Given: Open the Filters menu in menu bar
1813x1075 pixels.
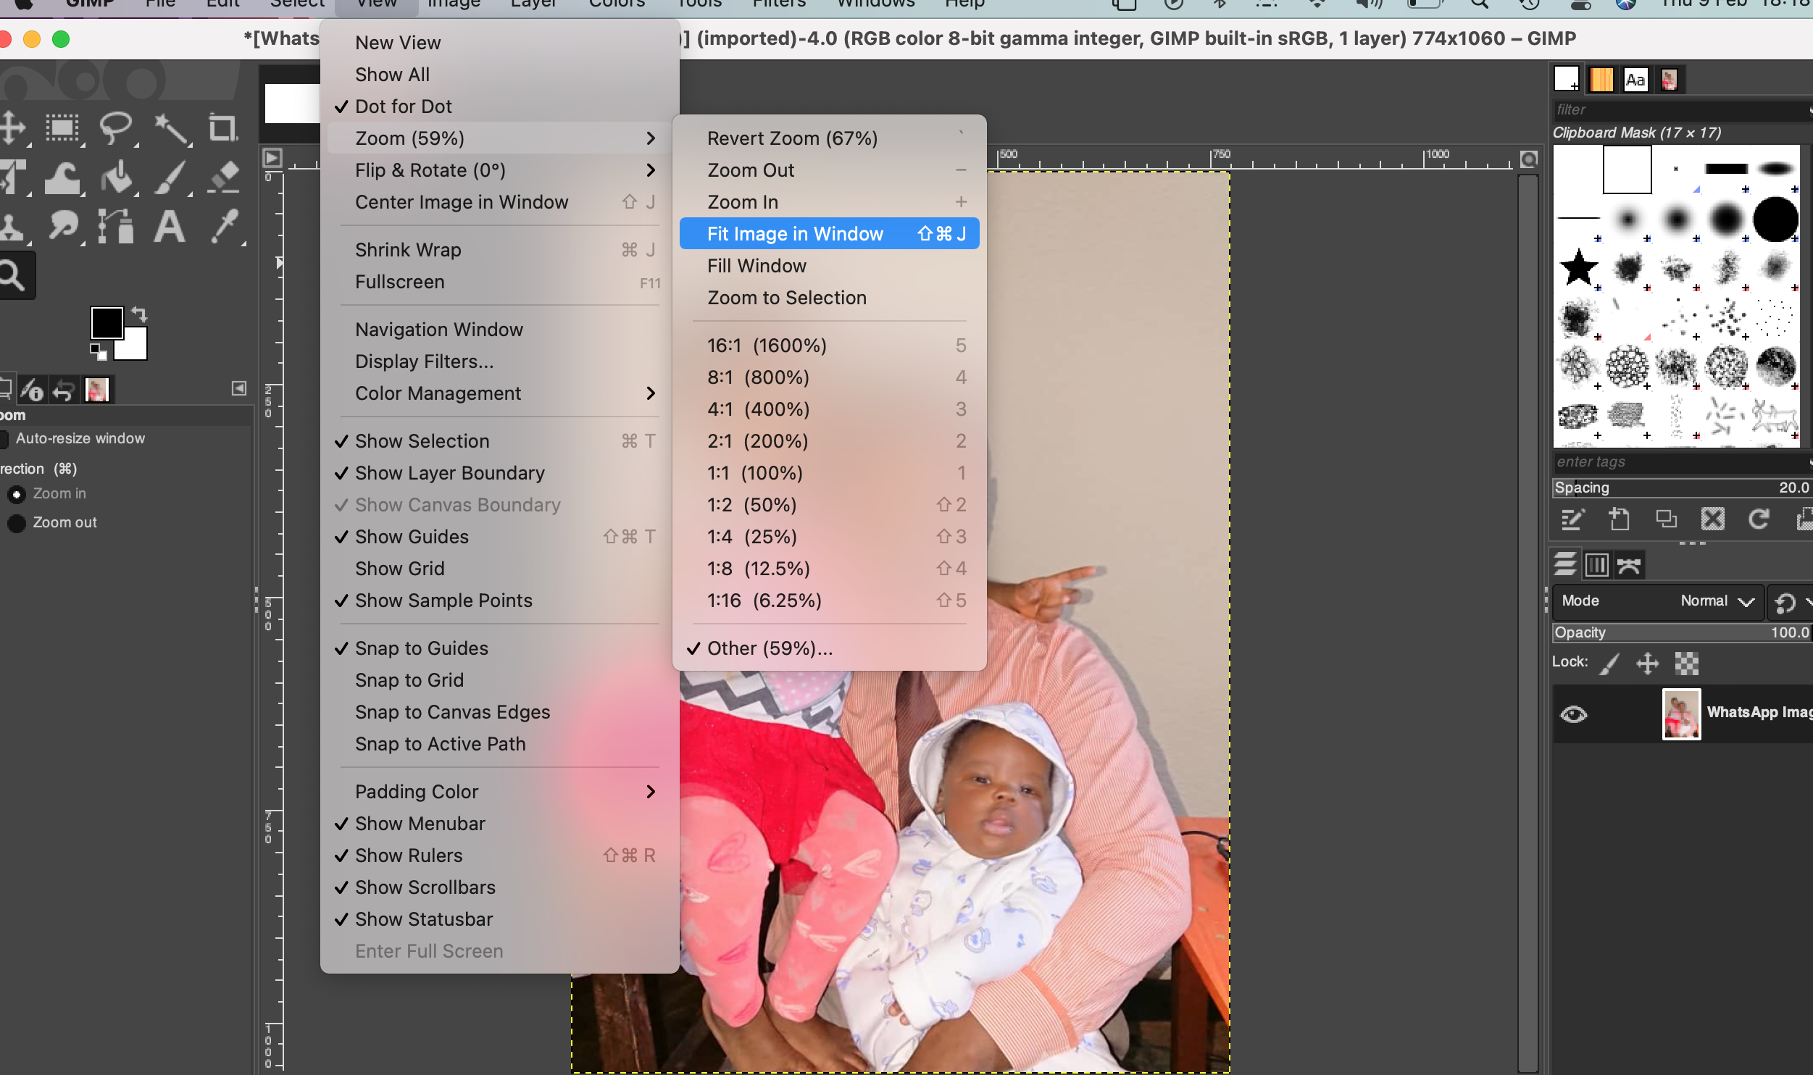Looking at the screenshot, I should [x=779, y=4].
